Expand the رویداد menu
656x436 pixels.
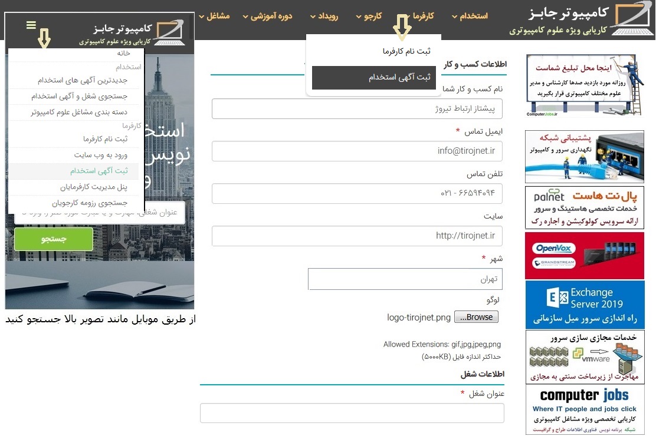[x=324, y=16]
